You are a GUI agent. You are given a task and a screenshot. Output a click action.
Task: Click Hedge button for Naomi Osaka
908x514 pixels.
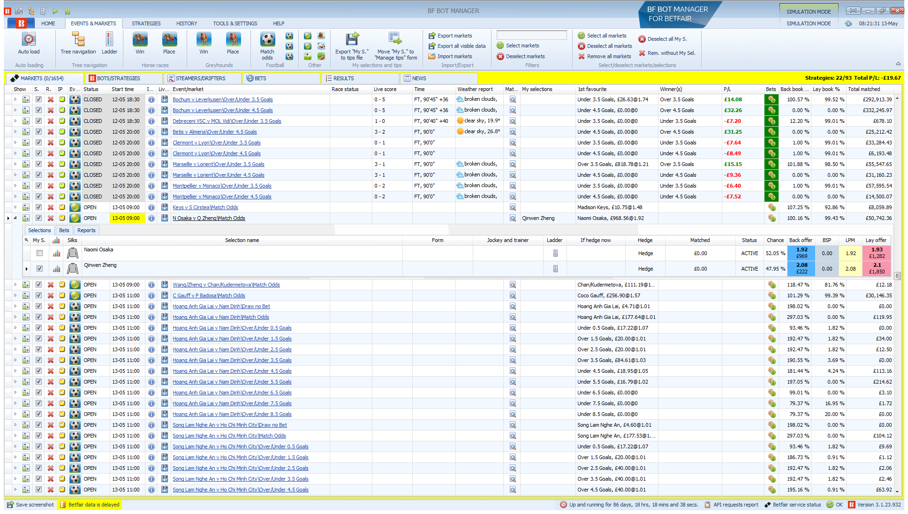[645, 253]
